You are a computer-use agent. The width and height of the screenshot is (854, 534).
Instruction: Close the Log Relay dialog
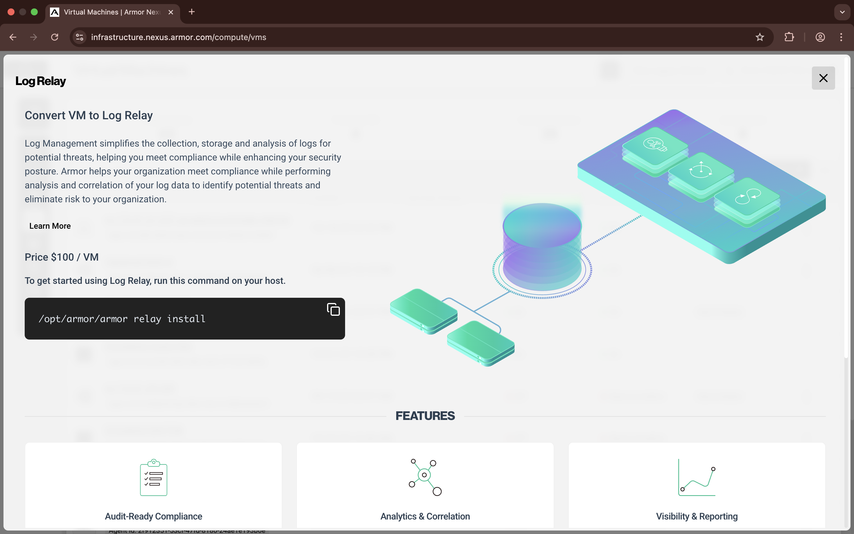pyautogui.click(x=823, y=78)
